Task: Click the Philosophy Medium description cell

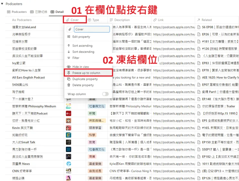Action: click(x=130, y=106)
